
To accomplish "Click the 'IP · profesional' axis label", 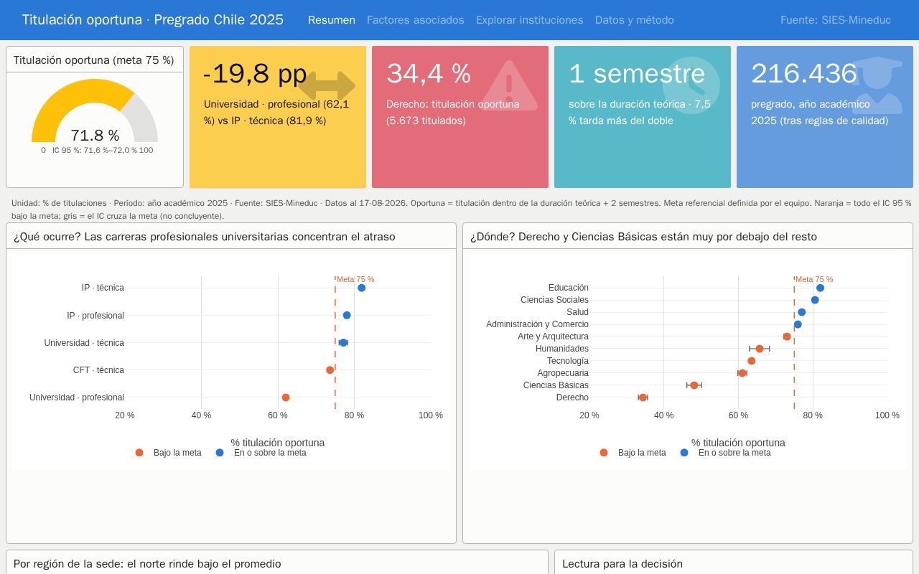I will point(95,316).
